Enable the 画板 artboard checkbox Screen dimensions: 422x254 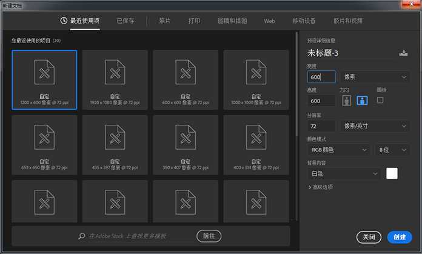click(380, 101)
